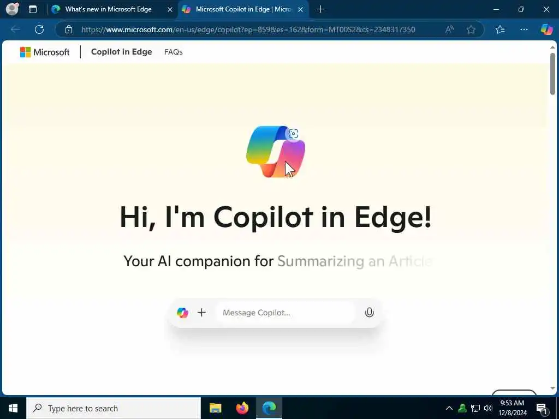Click the scrollbar up arrow

point(552,47)
